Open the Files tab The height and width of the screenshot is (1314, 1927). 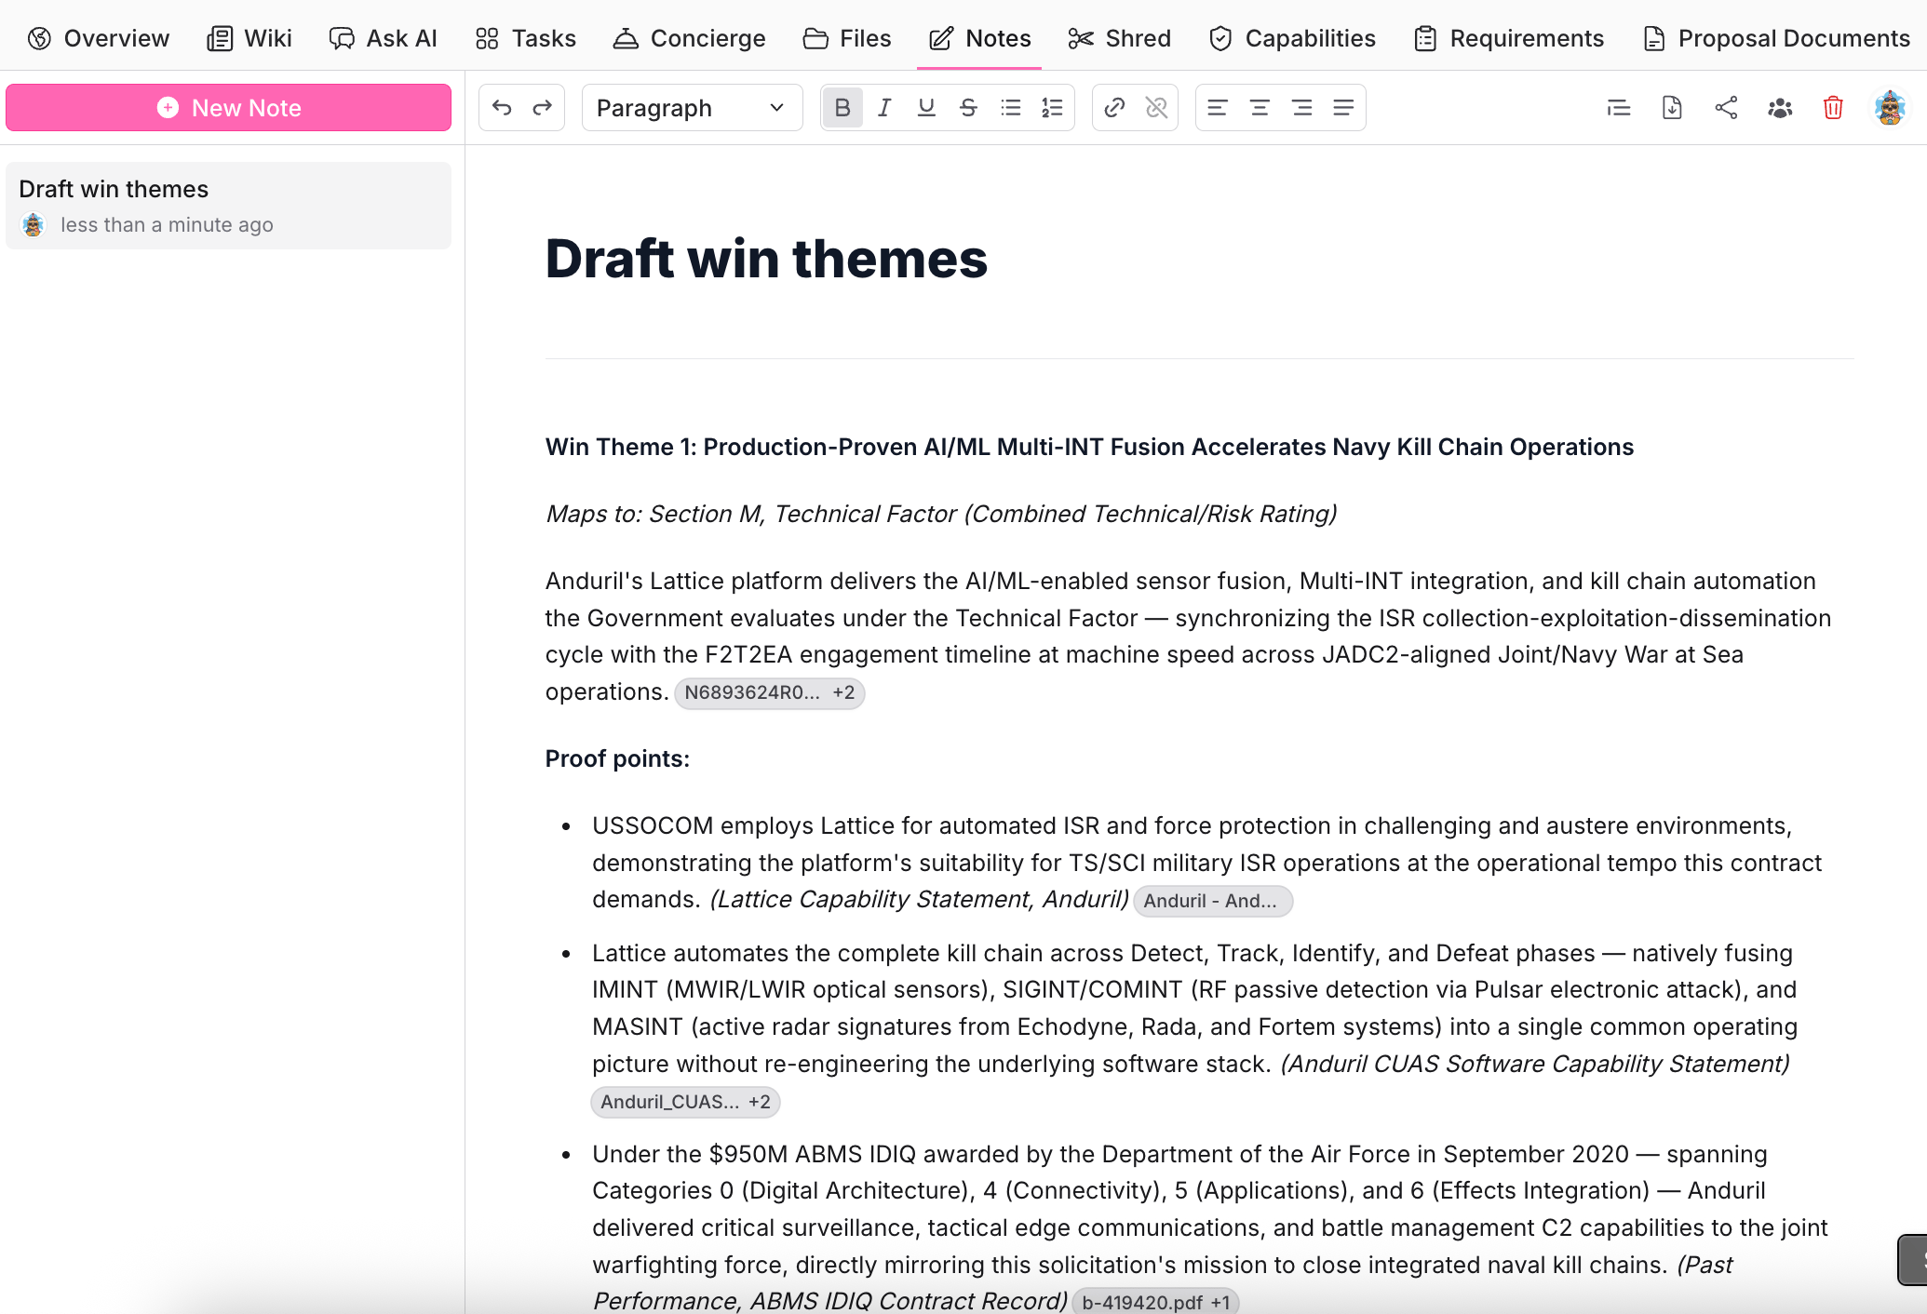click(x=847, y=38)
